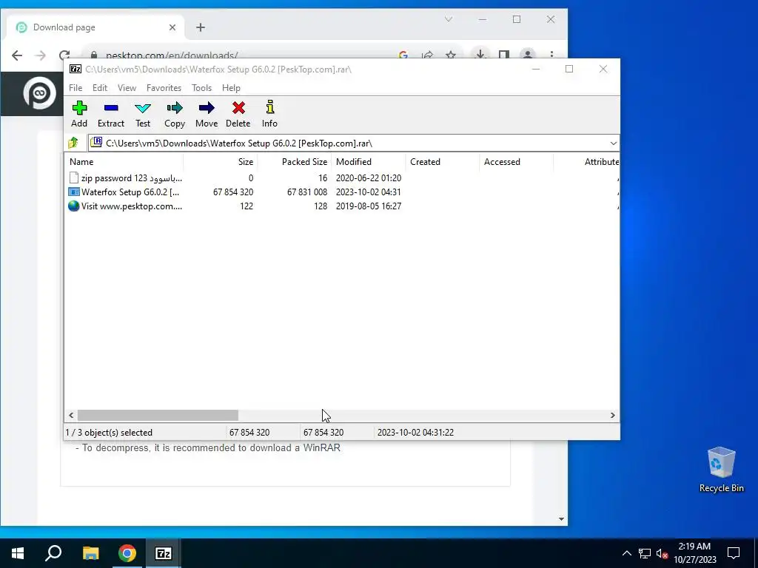Open the File menu

point(76,88)
